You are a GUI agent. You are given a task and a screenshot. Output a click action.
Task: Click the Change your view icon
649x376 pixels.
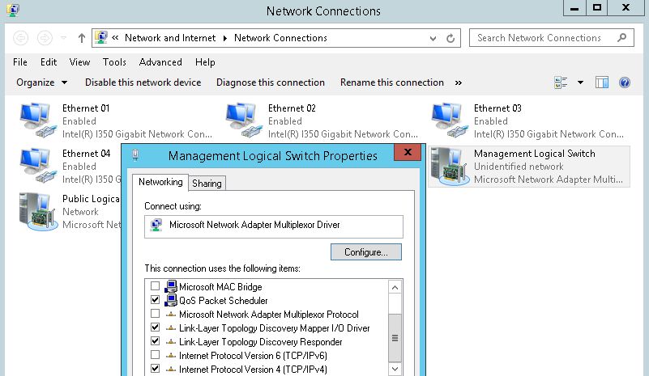pyautogui.click(x=561, y=82)
